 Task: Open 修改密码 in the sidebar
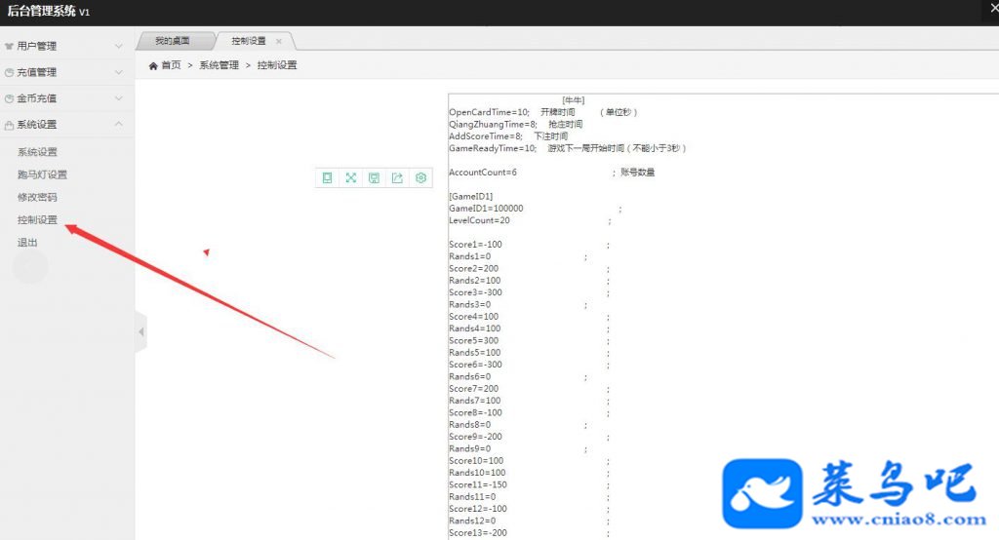[37, 197]
